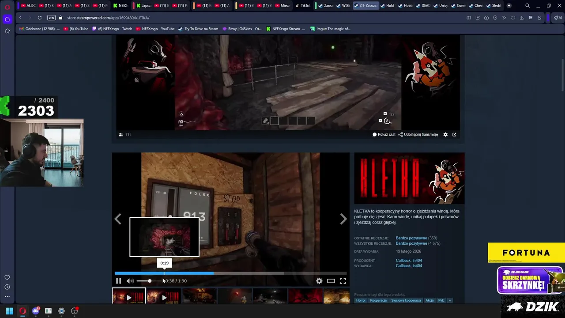Open Opera sidebar more options dots
This screenshot has height=318, width=565.
coord(7,296)
